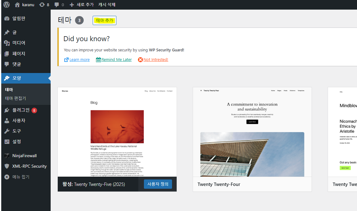Open the 알림판 dashboard icon
The height and width of the screenshot is (211, 357).
click(x=7, y=19)
